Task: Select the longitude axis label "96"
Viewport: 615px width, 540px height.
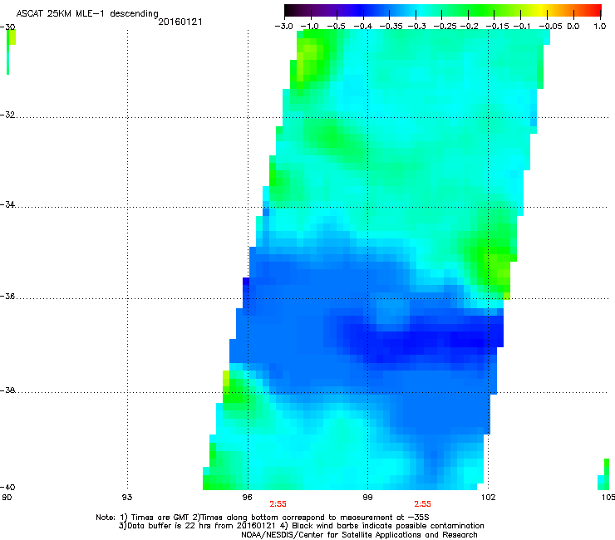Action: click(247, 498)
